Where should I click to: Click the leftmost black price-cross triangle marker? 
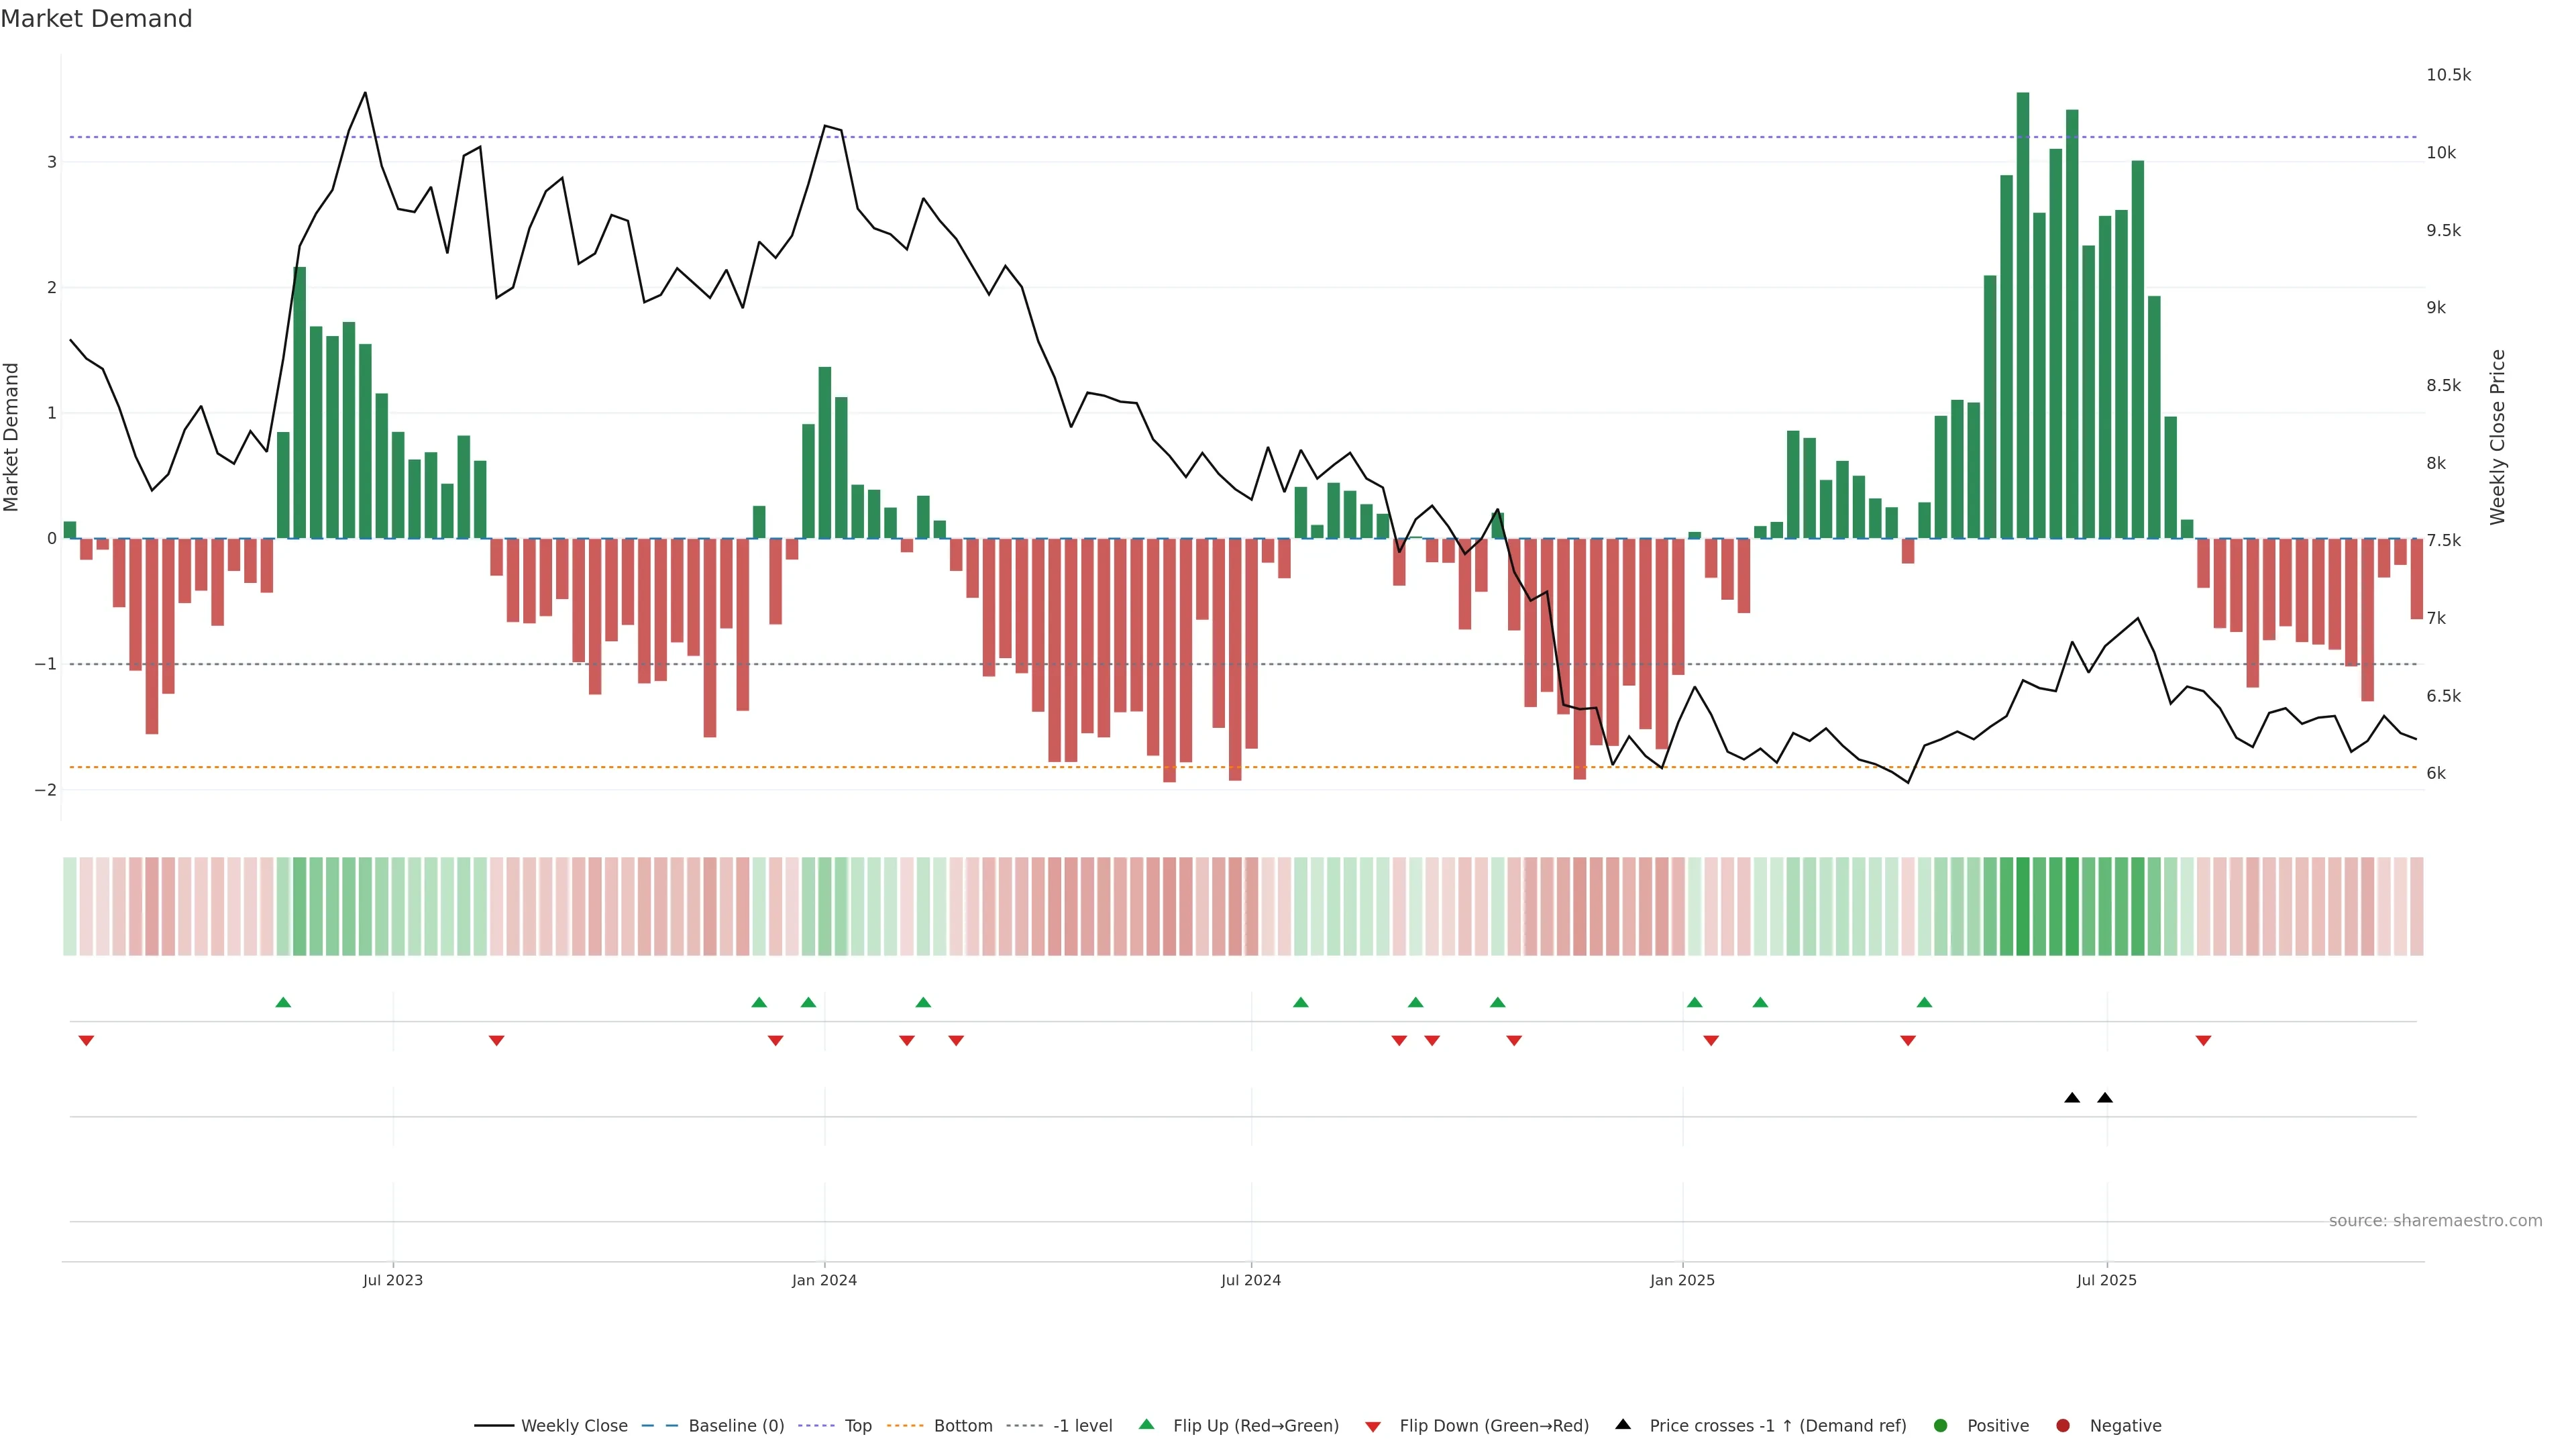[2072, 1098]
